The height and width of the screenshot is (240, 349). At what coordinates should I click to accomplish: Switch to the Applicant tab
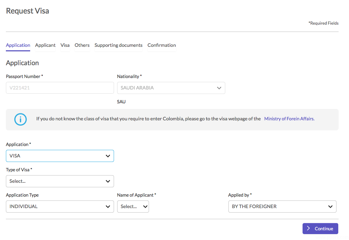pyautogui.click(x=45, y=45)
